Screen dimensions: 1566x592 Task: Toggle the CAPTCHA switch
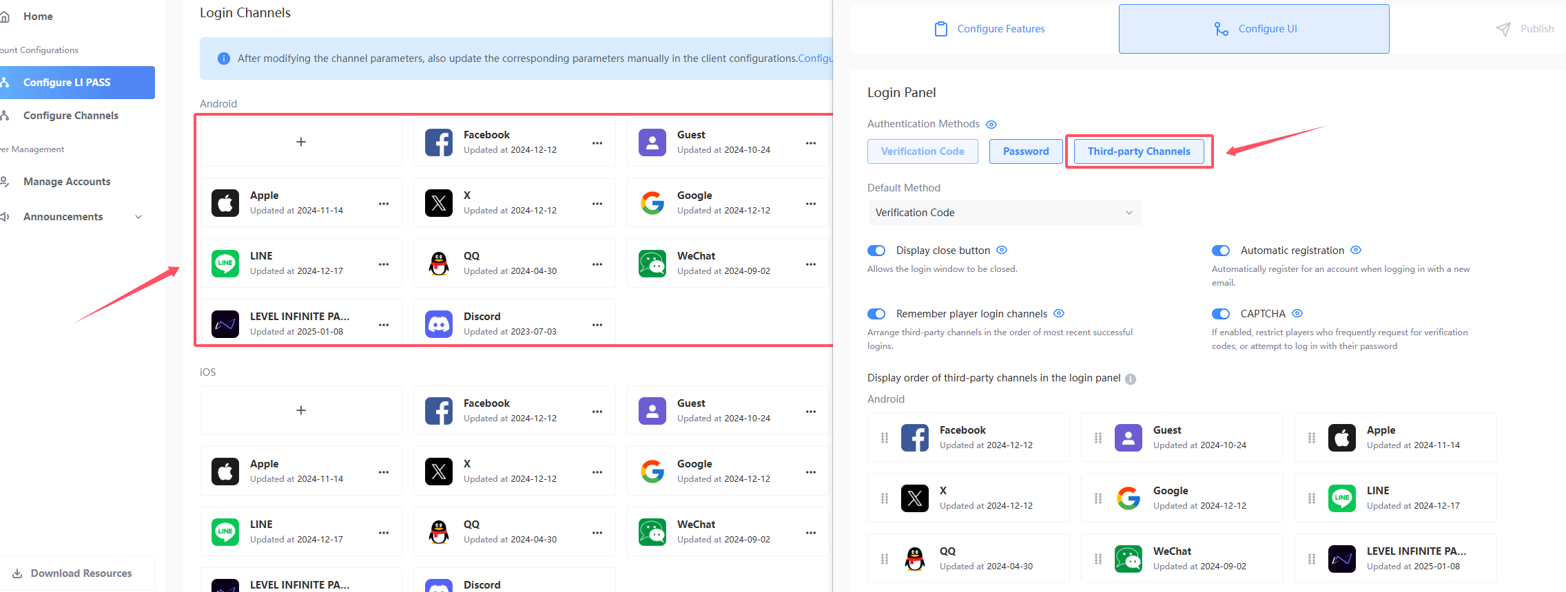click(1221, 314)
